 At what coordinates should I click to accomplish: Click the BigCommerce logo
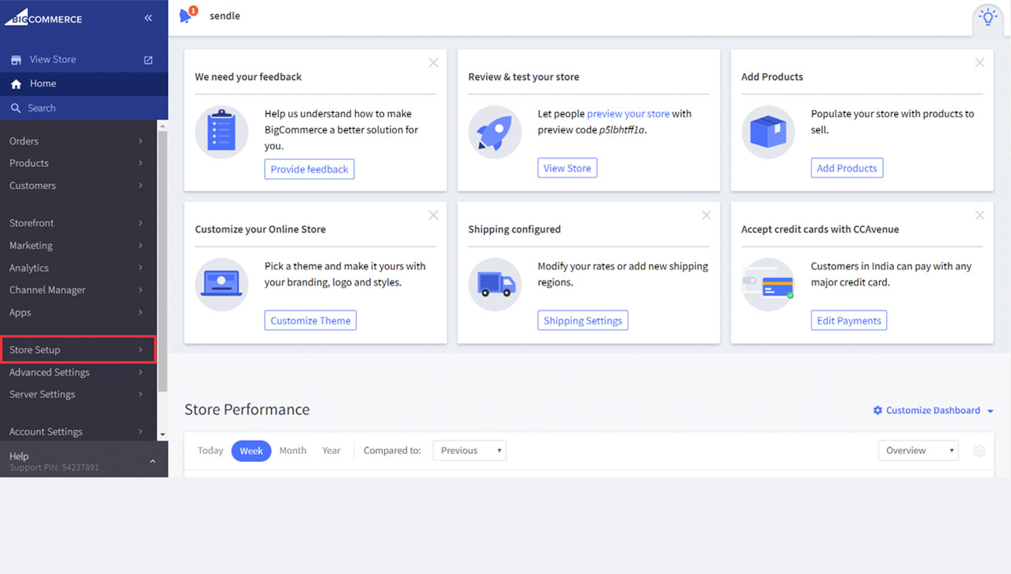pos(44,17)
